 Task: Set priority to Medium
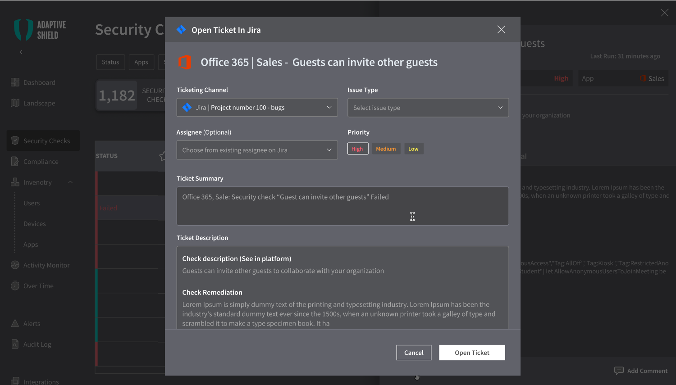click(x=386, y=149)
